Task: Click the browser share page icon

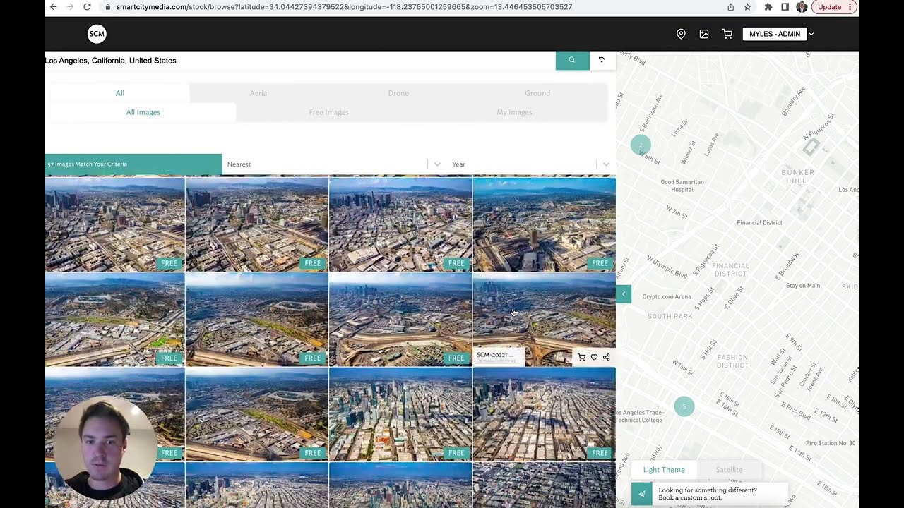Action: (731, 7)
